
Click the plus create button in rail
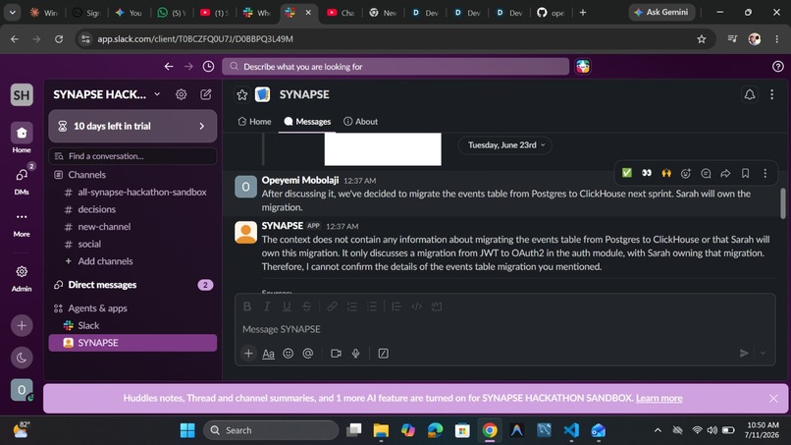click(22, 326)
